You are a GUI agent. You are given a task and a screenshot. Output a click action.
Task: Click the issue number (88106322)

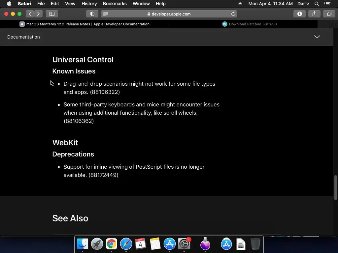(105, 92)
